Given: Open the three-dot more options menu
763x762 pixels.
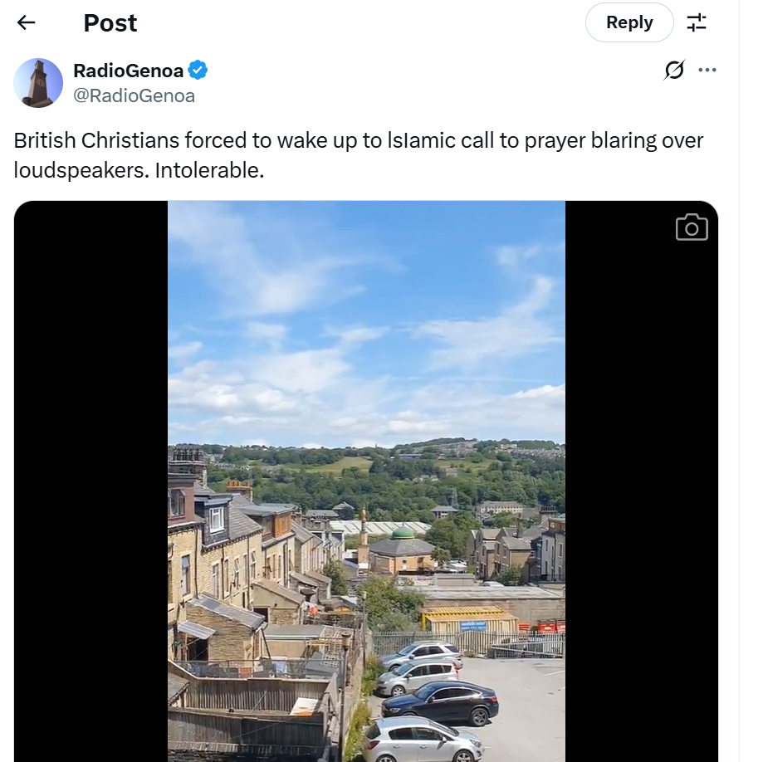Looking at the screenshot, I should pyautogui.click(x=707, y=71).
